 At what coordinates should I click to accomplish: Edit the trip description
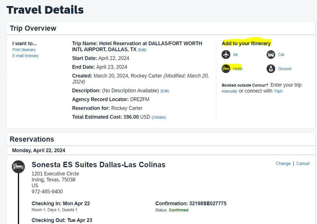(x=165, y=91)
